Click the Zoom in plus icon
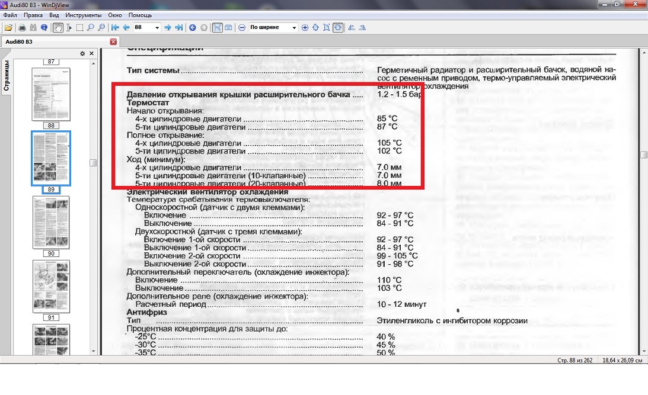This screenshot has width=648, height=395. 305,28
